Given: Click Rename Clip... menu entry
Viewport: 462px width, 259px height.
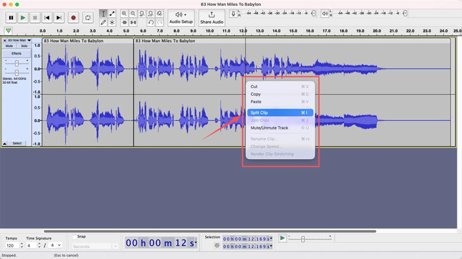Looking at the screenshot, I should [x=280, y=139].
